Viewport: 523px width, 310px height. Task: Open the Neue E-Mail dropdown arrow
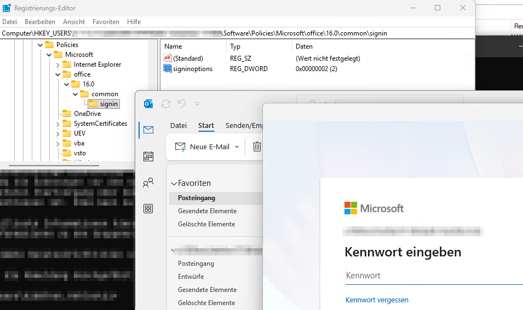(x=237, y=147)
